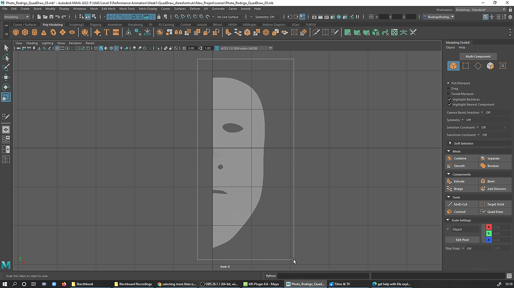Activate the Lasso selection tool
This screenshot has height=288, width=514.
point(6,57)
